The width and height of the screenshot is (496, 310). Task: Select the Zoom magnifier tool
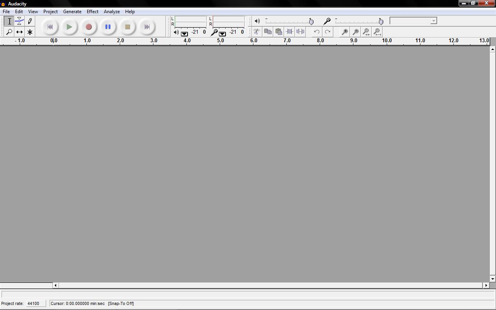[x=9, y=32]
